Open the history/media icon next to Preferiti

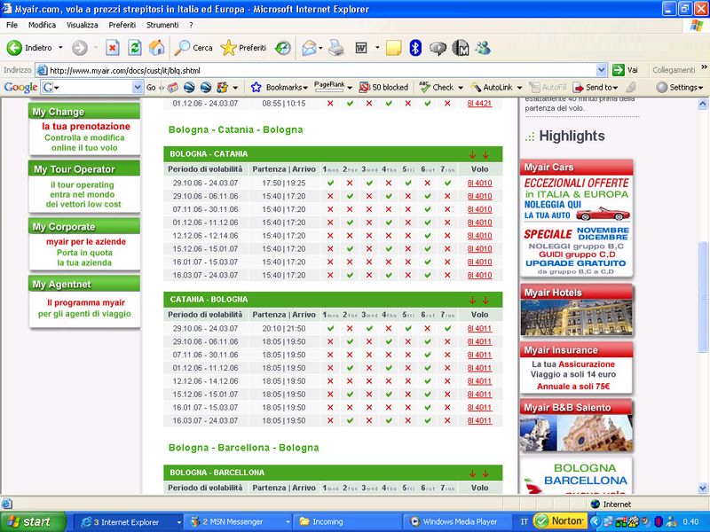coord(283,48)
